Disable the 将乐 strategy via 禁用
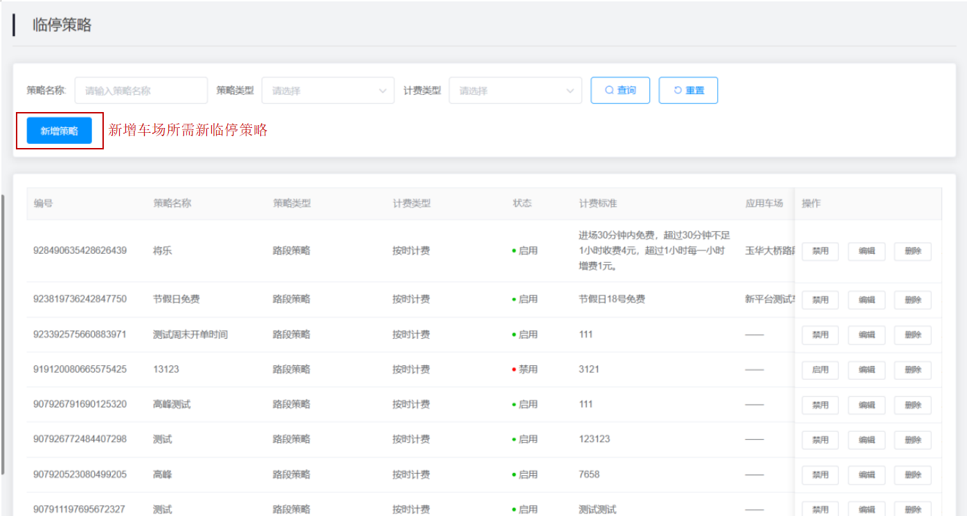 tap(820, 251)
